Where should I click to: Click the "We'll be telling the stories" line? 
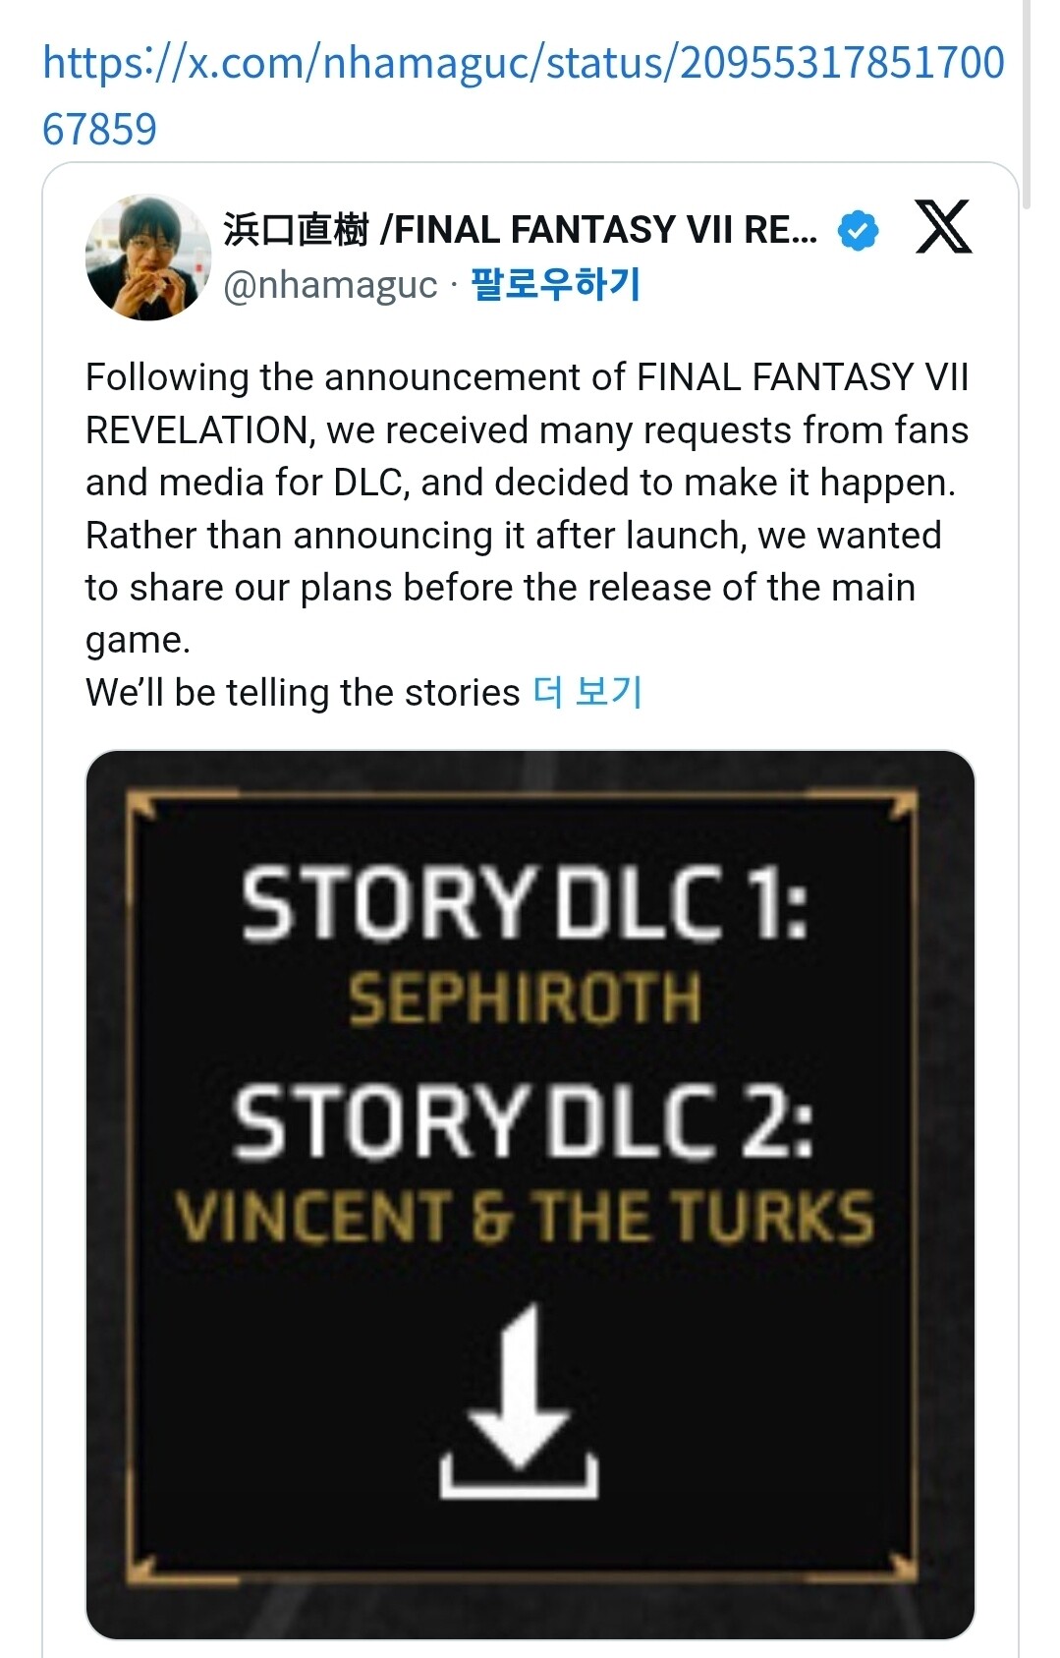point(303,693)
